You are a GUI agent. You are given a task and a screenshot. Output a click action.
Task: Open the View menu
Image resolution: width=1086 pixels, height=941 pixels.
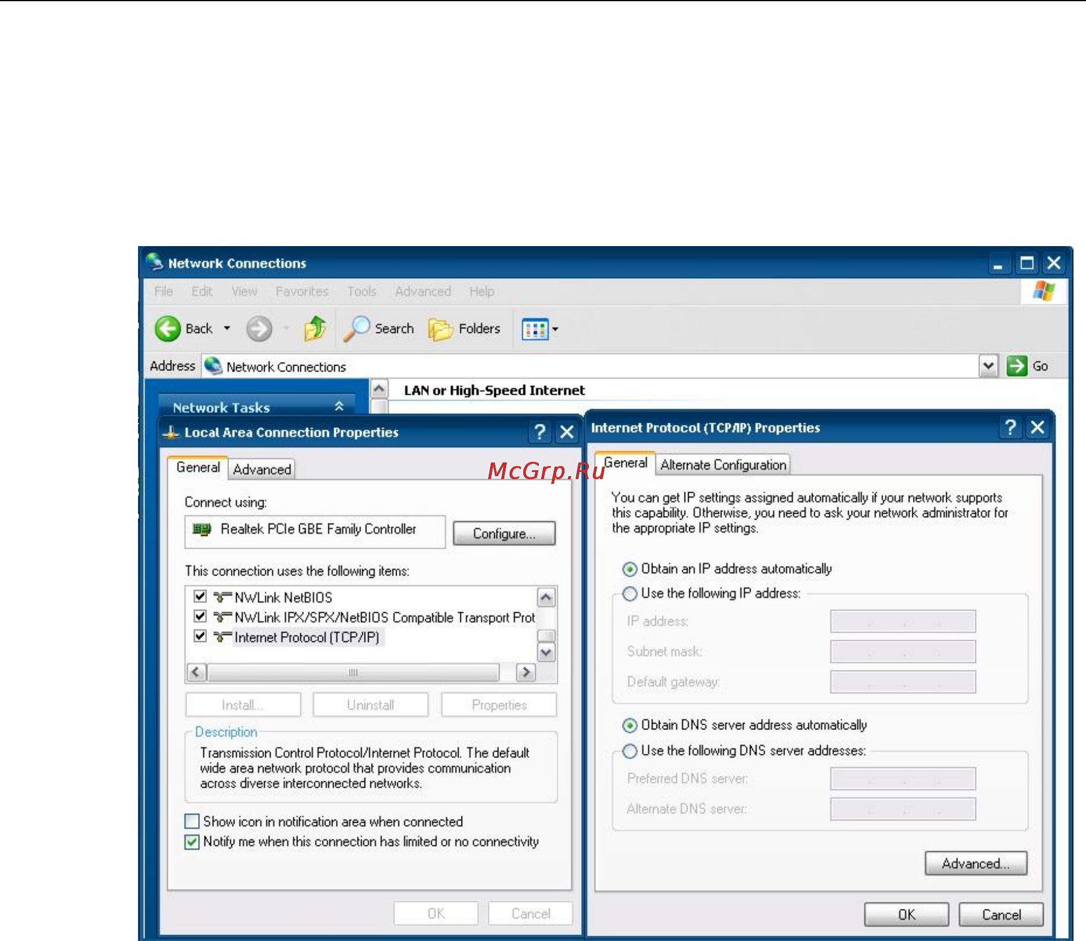pos(244,291)
